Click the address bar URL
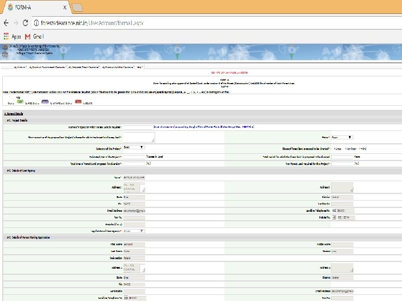 (92, 23)
